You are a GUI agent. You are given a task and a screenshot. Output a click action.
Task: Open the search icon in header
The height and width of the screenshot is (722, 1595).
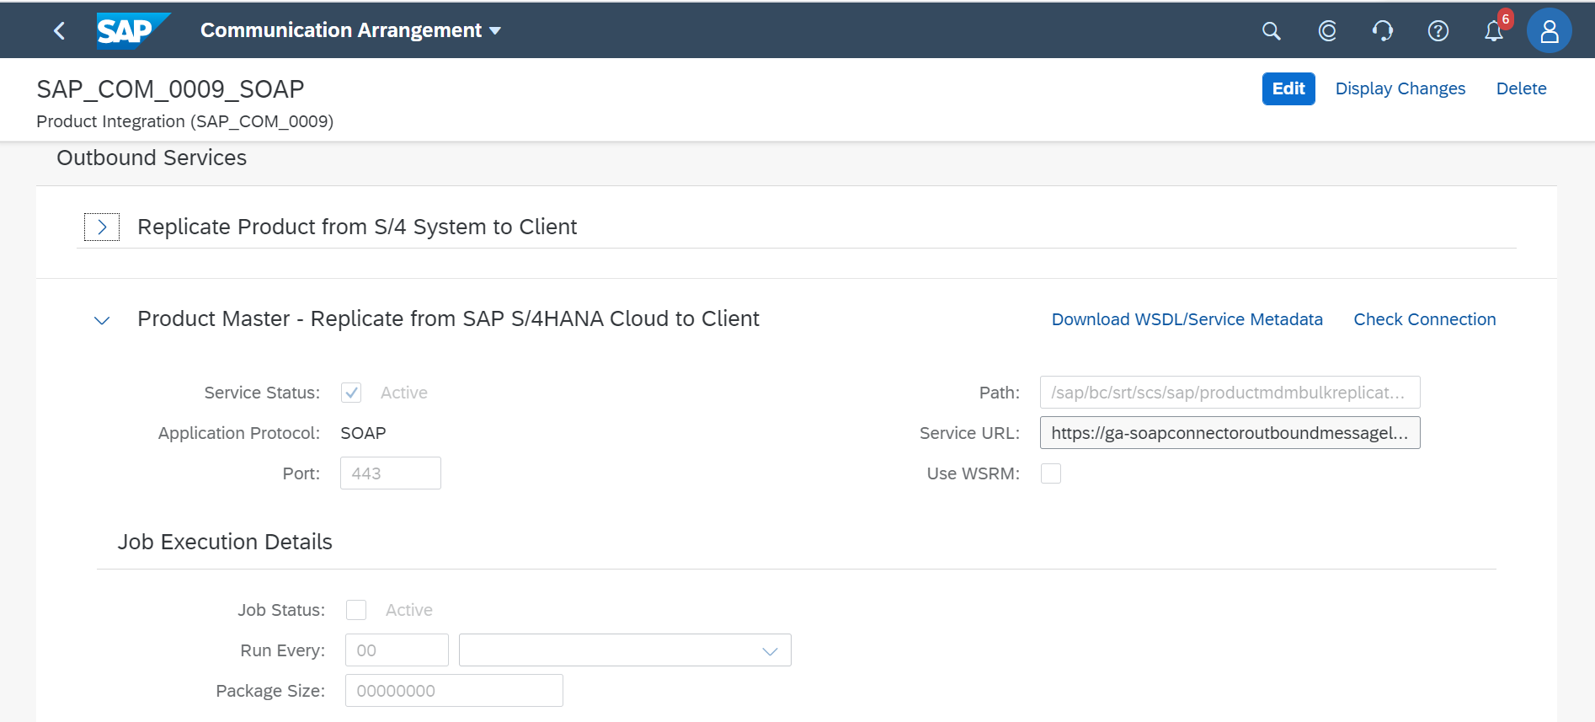click(x=1272, y=31)
